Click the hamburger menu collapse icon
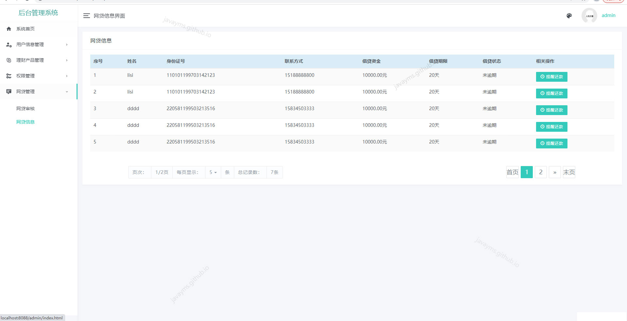627x321 pixels. pos(86,16)
